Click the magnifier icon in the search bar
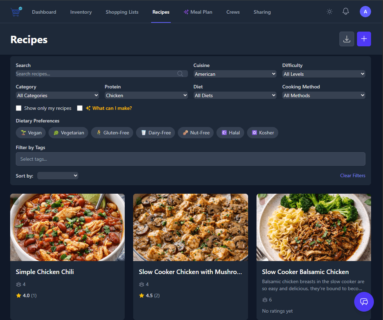 pyautogui.click(x=180, y=74)
